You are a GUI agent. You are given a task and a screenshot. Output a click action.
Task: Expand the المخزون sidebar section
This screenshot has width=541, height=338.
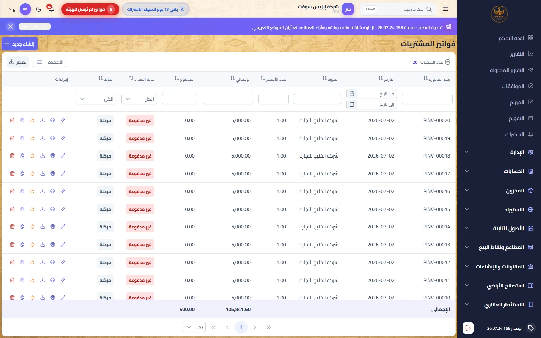499,191
